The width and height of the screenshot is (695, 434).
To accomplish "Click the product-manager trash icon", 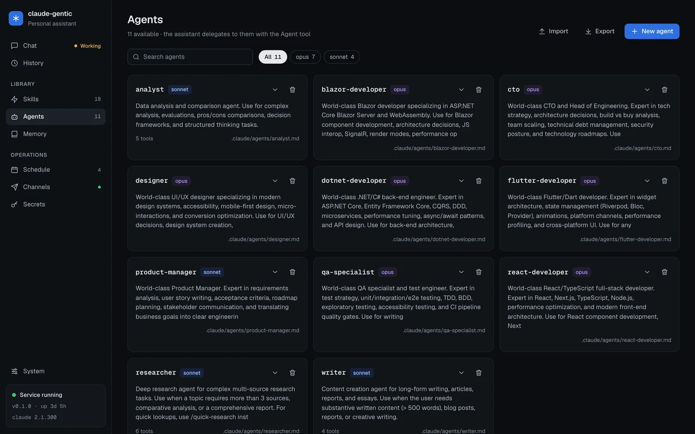I will pos(292,272).
